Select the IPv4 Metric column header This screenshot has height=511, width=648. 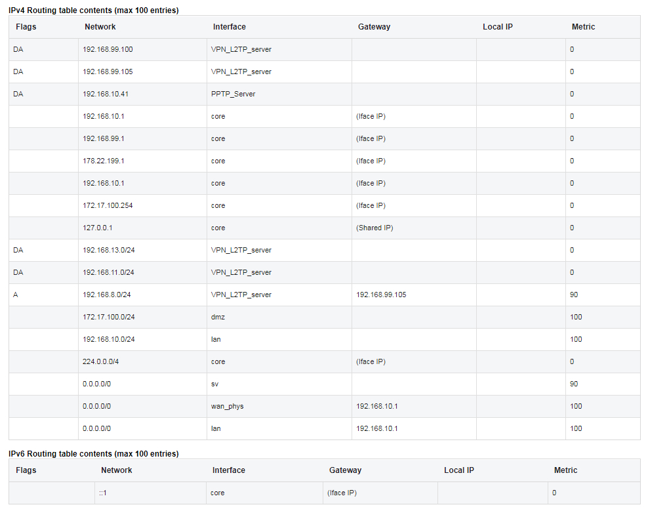click(584, 27)
